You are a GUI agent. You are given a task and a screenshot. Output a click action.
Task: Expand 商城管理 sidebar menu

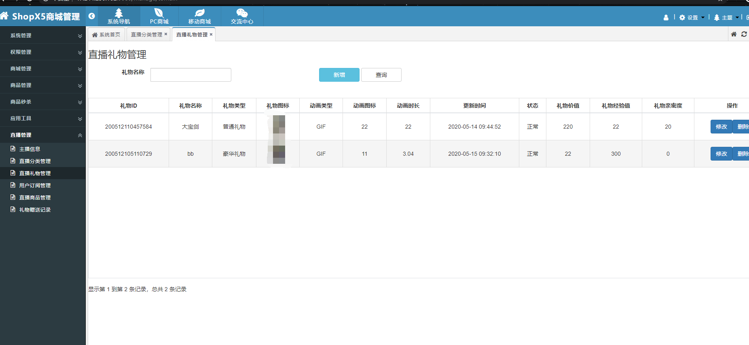[43, 69]
